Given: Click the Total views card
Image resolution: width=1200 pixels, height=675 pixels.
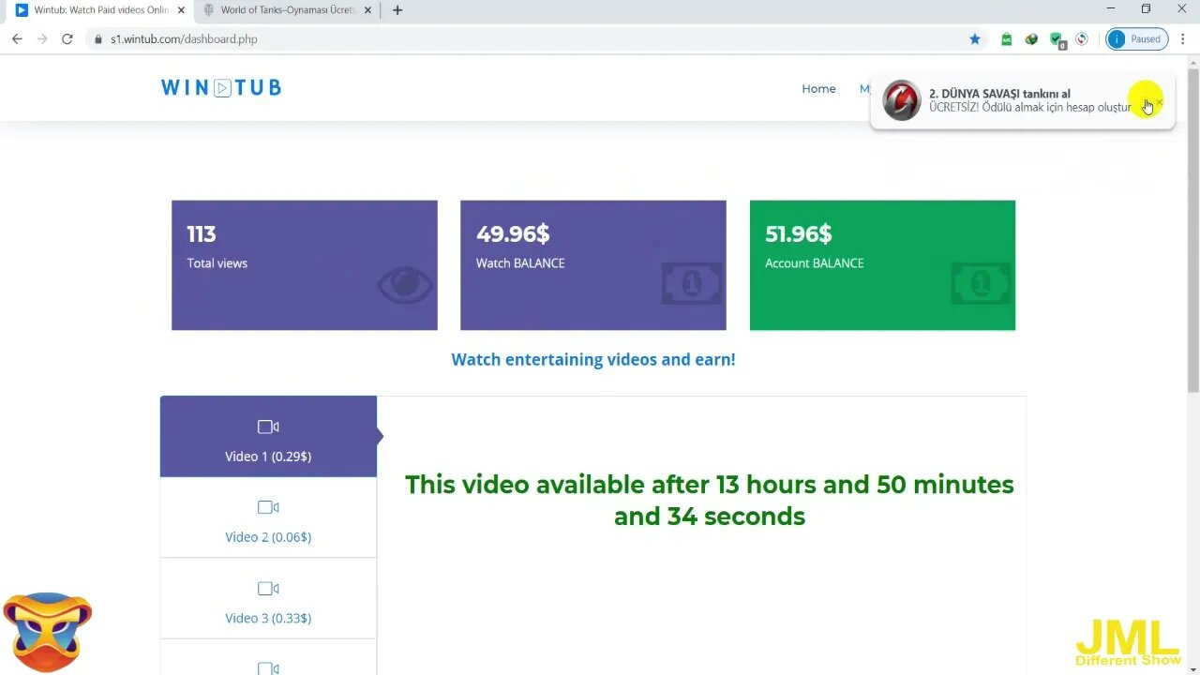Looking at the screenshot, I should (x=305, y=265).
